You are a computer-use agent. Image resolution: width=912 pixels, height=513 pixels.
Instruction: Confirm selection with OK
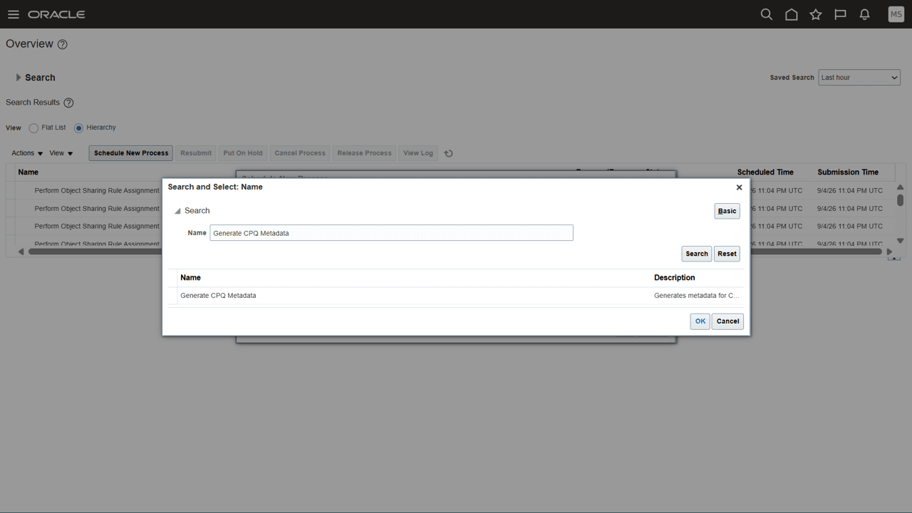[700, 321]
